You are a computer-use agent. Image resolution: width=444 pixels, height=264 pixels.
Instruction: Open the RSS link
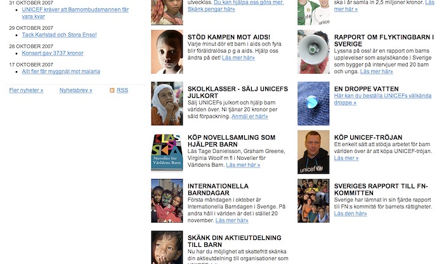122,90
